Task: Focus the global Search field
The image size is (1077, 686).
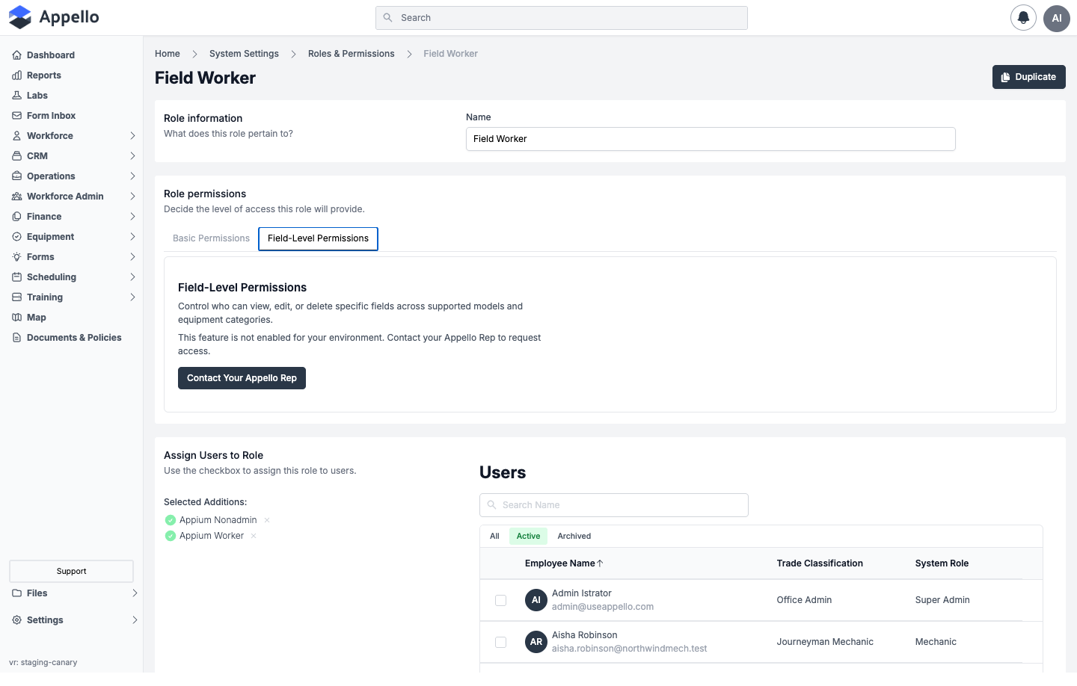Action: [562, 18]
